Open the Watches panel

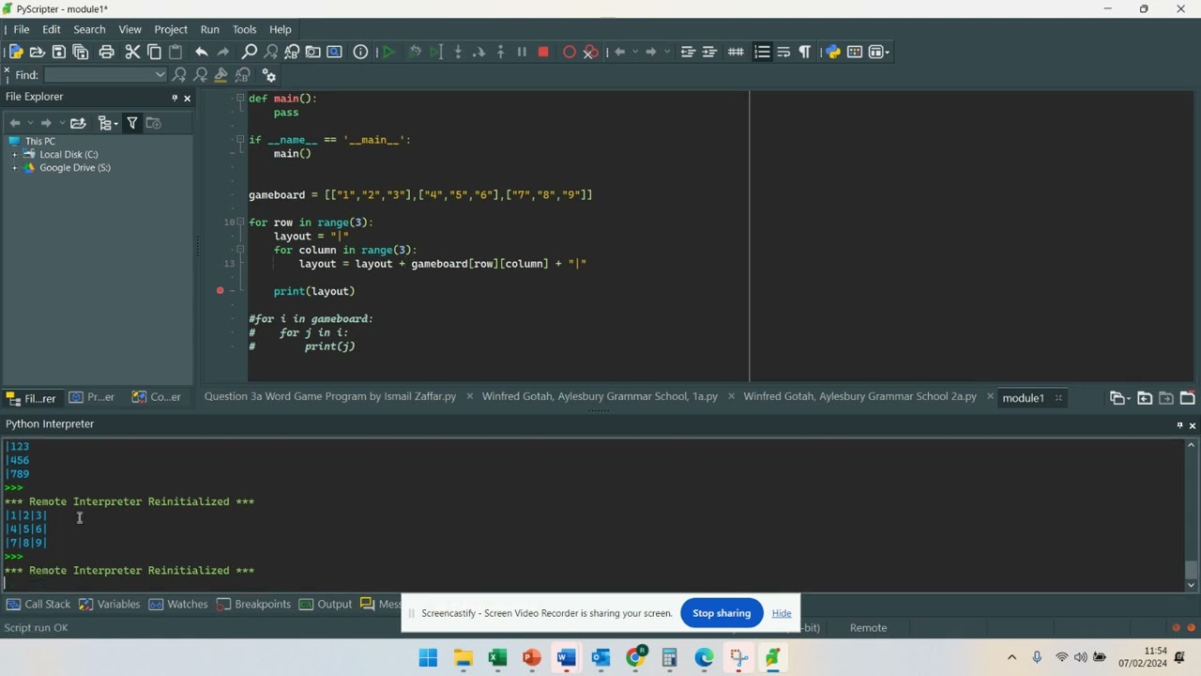coord(178,604)
